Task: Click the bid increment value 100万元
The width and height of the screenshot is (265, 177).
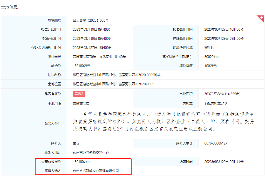Action: (210, 66)
